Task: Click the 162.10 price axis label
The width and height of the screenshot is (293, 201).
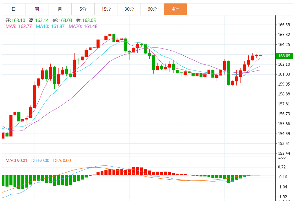Action: (x=284, y=64)
